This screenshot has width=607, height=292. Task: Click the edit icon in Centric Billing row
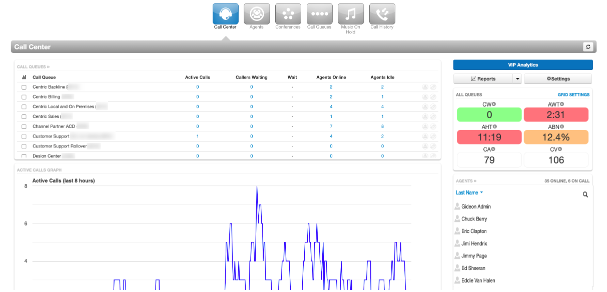pos(433,97)
